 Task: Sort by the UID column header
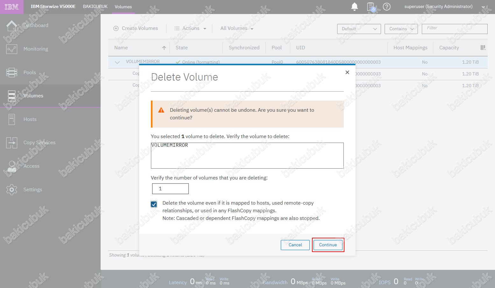click(x=301, y=48)
